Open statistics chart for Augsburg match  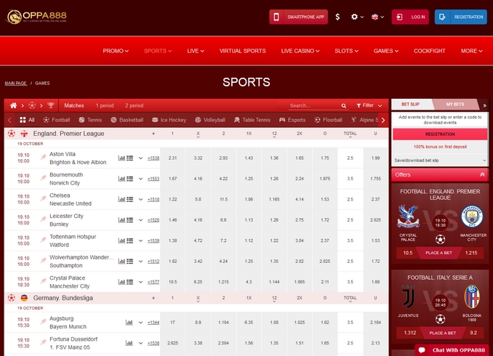click(x=129, y=323)
